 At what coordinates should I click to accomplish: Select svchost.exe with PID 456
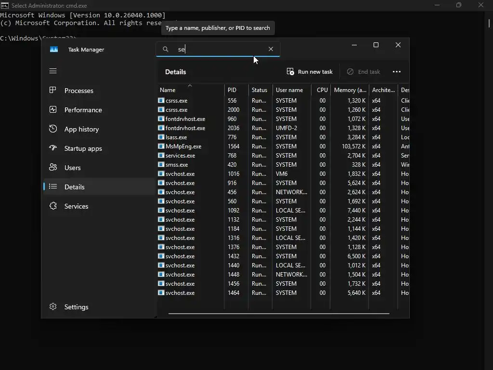coord(283,192)
